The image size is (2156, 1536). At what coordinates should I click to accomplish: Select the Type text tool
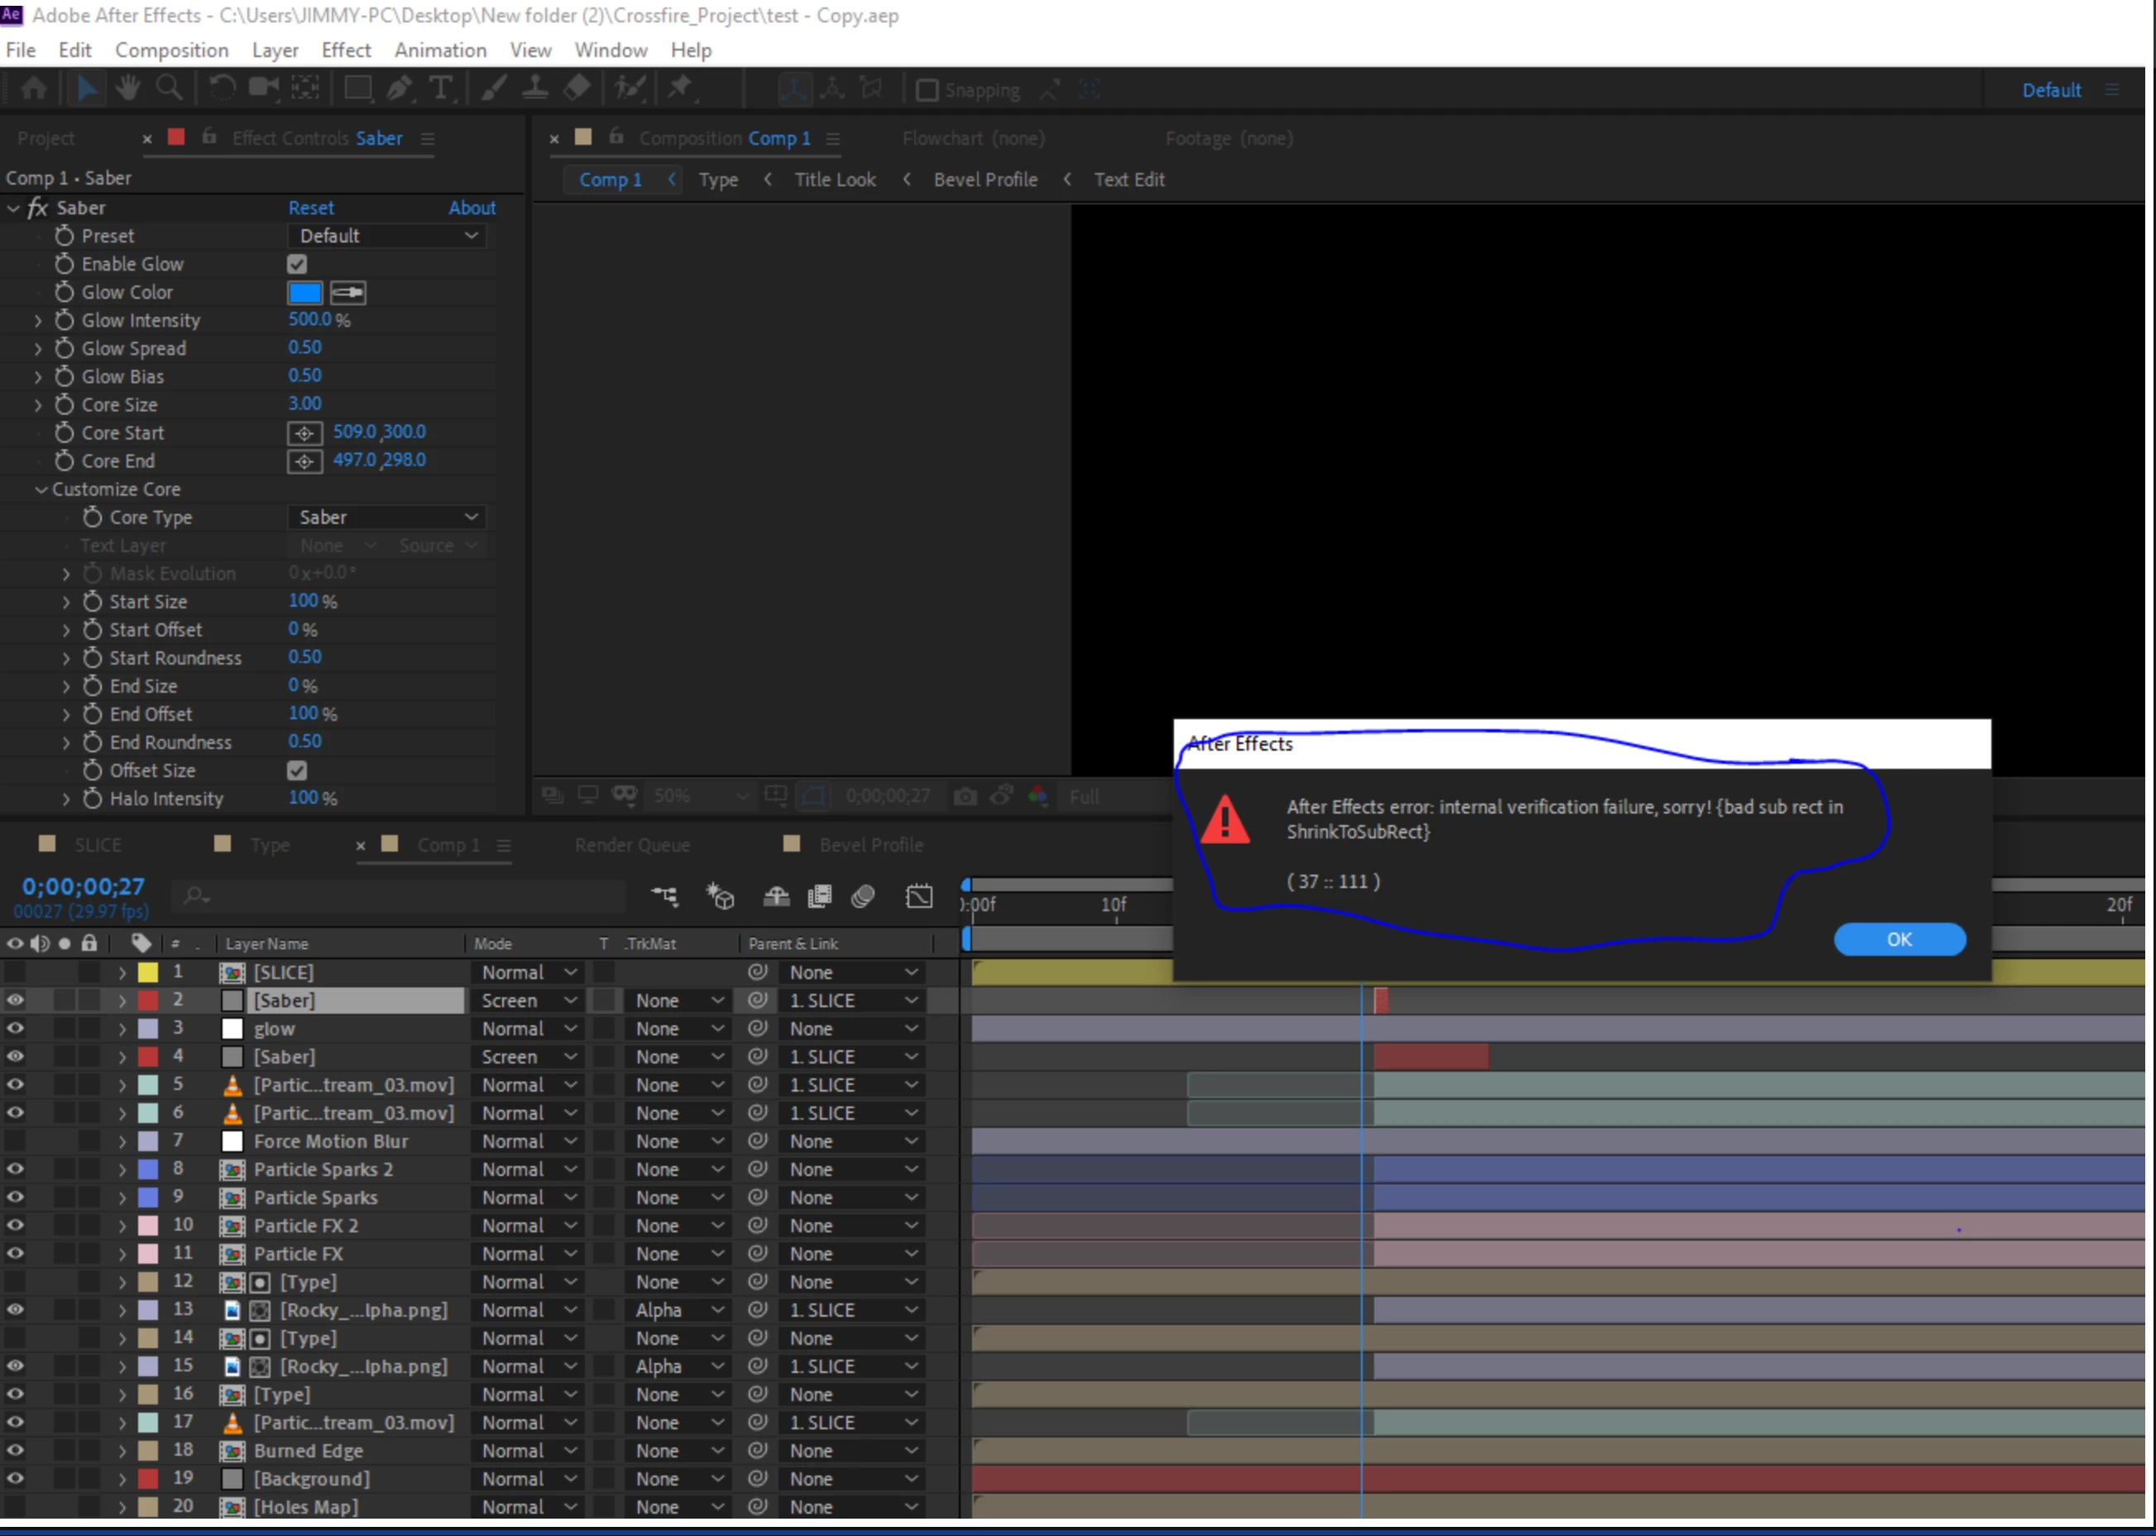tap(441, 89)
